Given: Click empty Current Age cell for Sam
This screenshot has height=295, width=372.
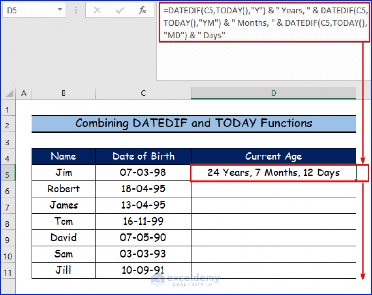Looking at the screenshot, I should [x=274, y=254].
